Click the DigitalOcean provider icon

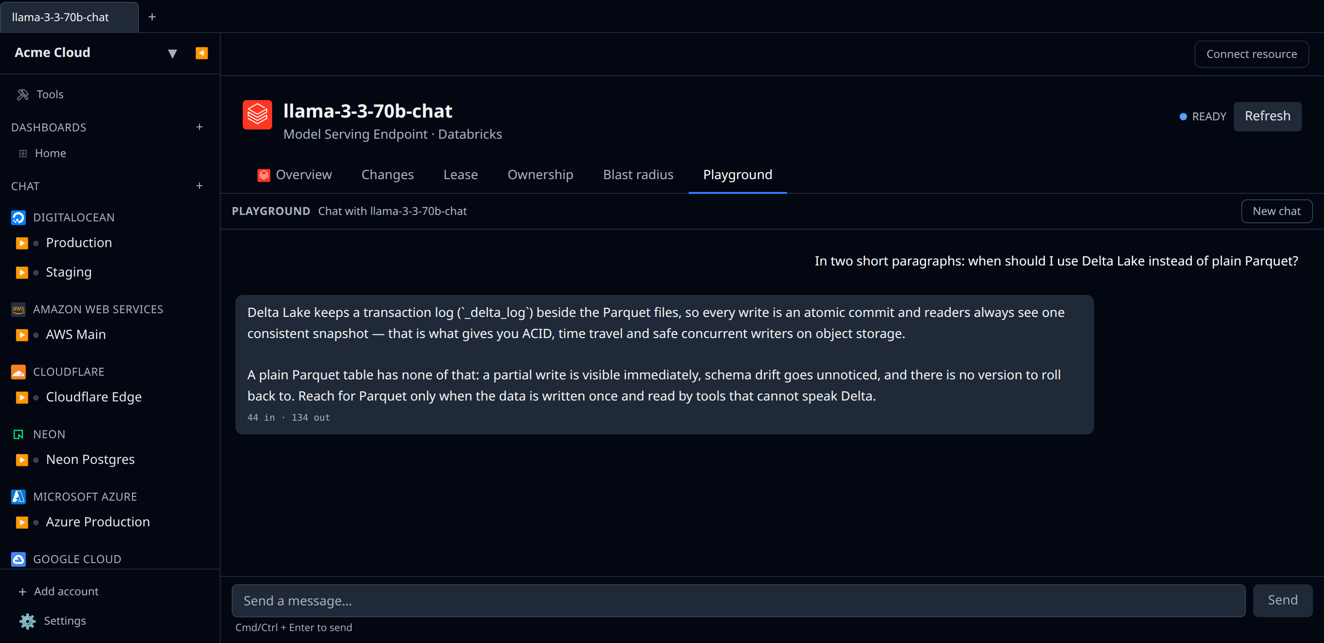[18, 218]
